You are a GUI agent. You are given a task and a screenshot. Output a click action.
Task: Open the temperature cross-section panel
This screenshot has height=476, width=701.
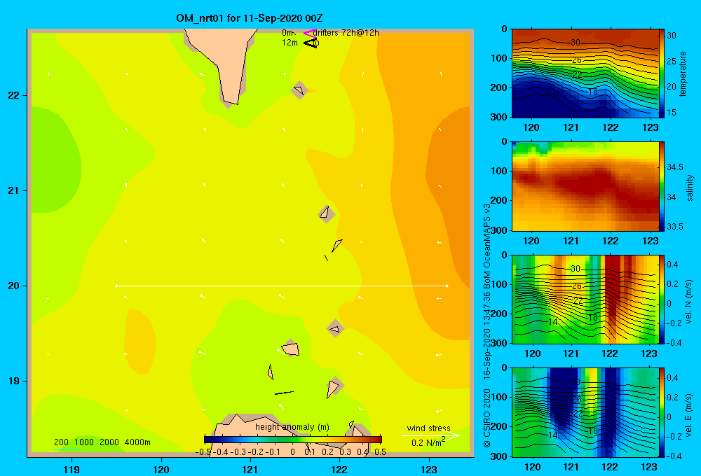click(x=585, y=73)
